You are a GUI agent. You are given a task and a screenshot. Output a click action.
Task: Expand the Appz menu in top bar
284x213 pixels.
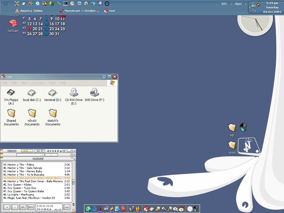tap(238, 4)
